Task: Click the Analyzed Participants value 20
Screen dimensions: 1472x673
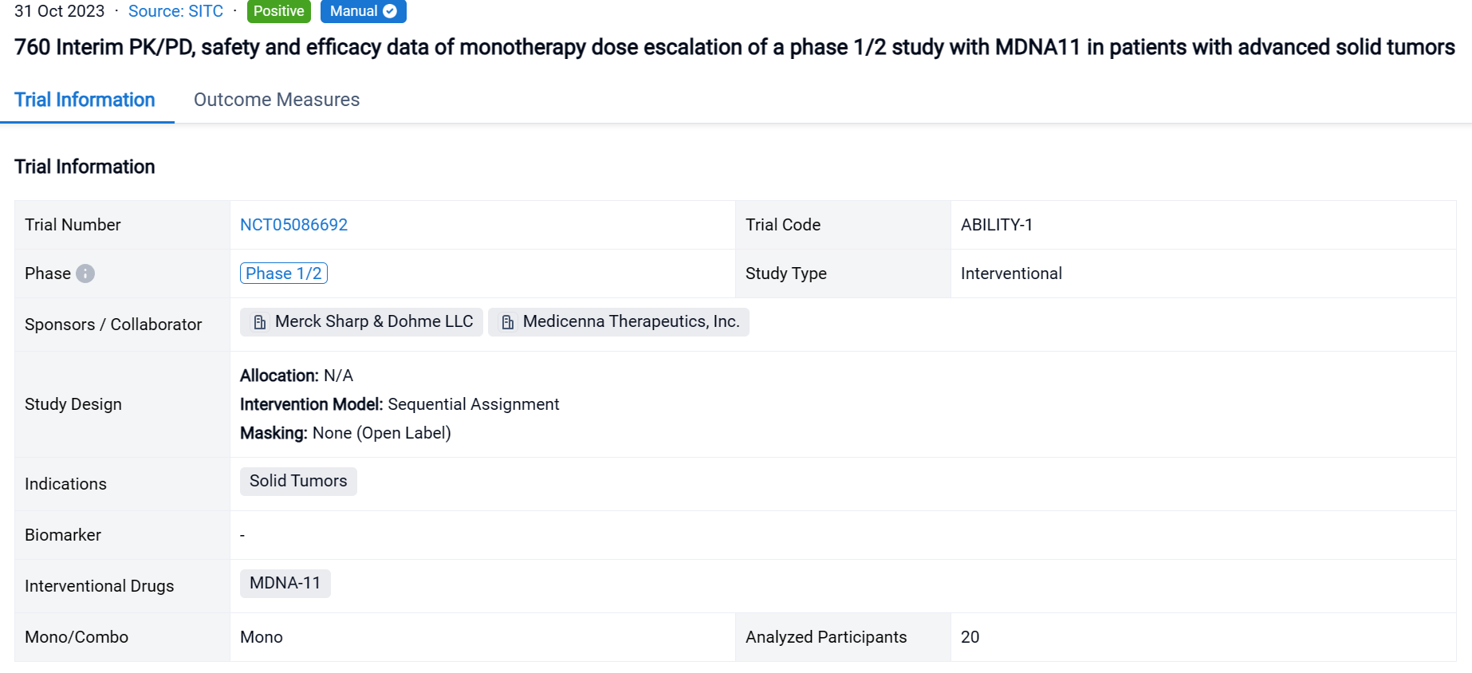Action: [x=970, y=637]
